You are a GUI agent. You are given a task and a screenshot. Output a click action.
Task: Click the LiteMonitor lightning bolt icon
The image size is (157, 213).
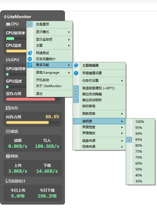click(5, 17)
